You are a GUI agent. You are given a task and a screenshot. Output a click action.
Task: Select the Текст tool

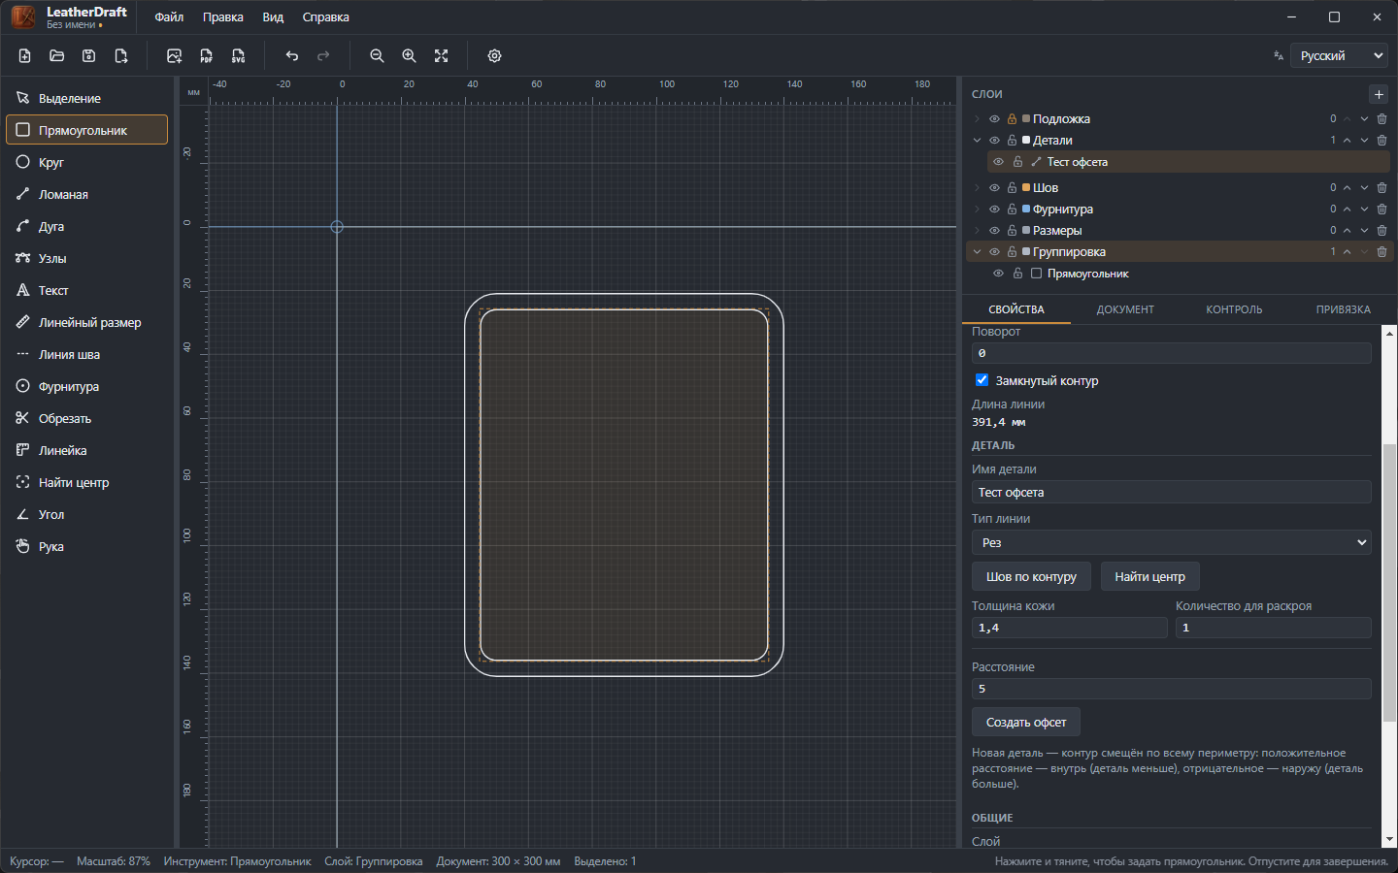tap(87, 290)
